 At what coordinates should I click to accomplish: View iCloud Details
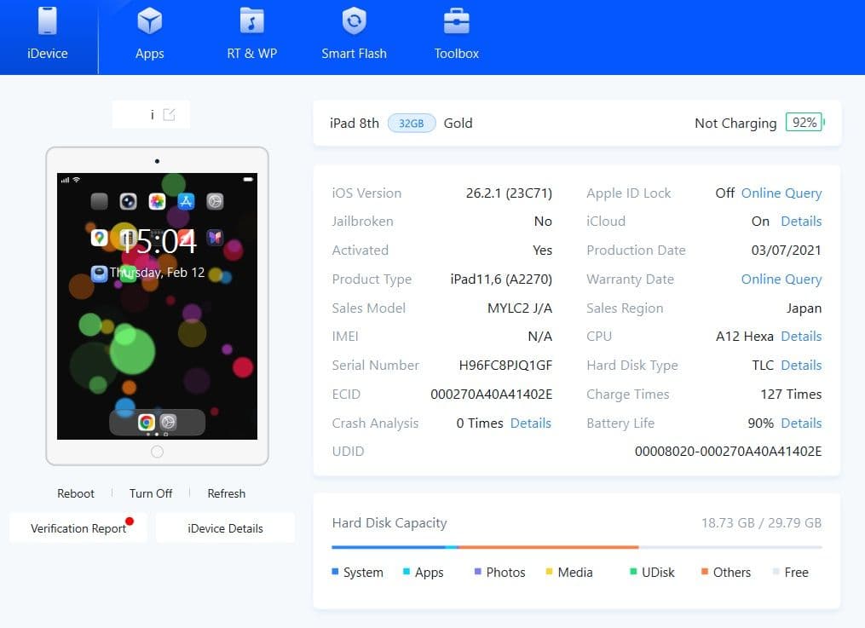click(x=801, y=221)
